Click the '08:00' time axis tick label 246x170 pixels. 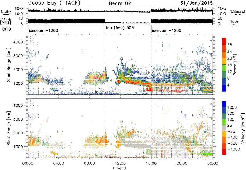pos(89,164)
